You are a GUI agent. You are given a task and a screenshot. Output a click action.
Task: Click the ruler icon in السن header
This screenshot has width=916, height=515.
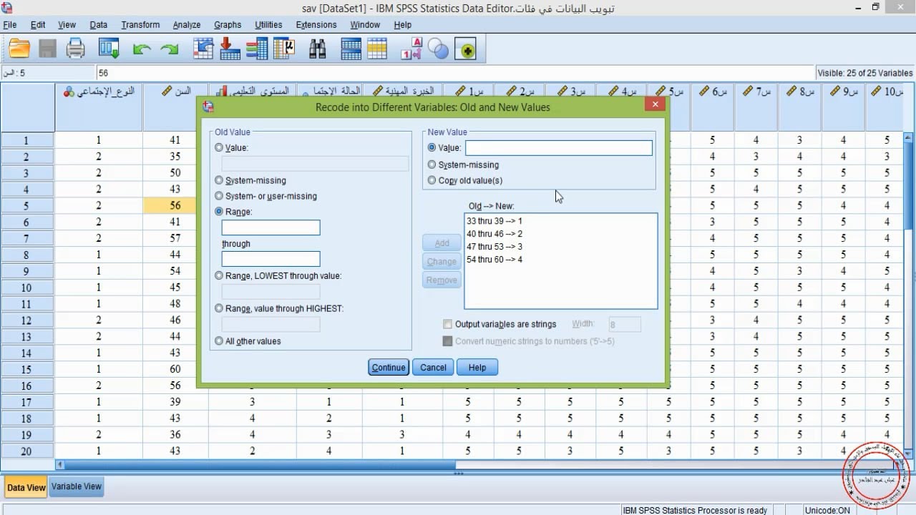pyautogui.click(x=167, y=91)
